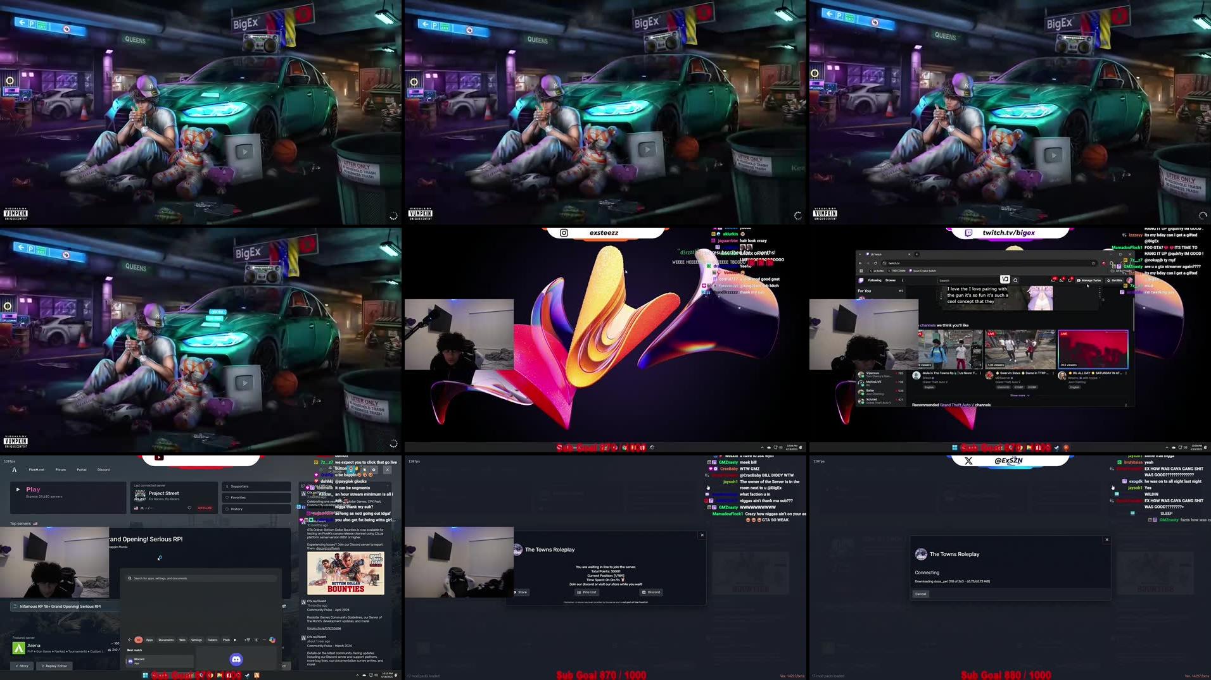Click the Story button in FiveM

tap(22, 666)
